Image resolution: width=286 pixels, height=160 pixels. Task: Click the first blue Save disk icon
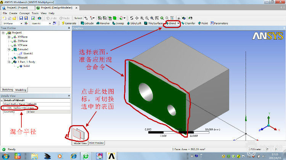point(21,18)
